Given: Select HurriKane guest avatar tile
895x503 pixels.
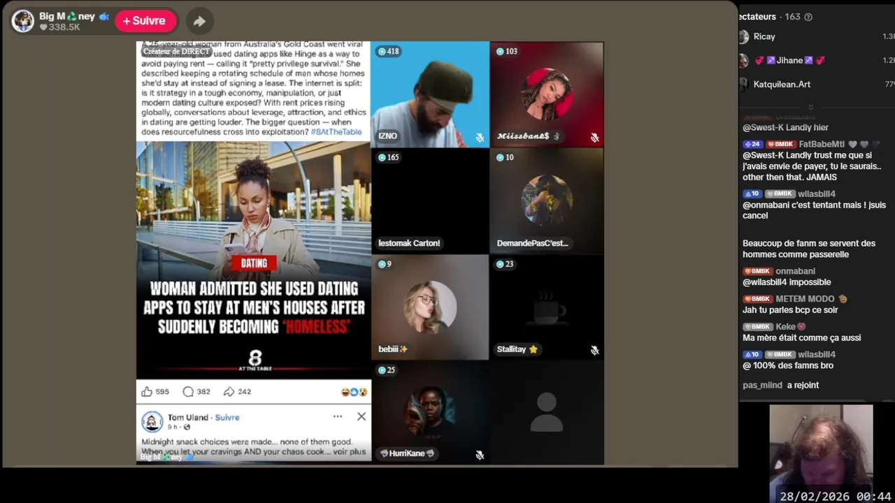Looking at the screenshot, I should 430,413.
